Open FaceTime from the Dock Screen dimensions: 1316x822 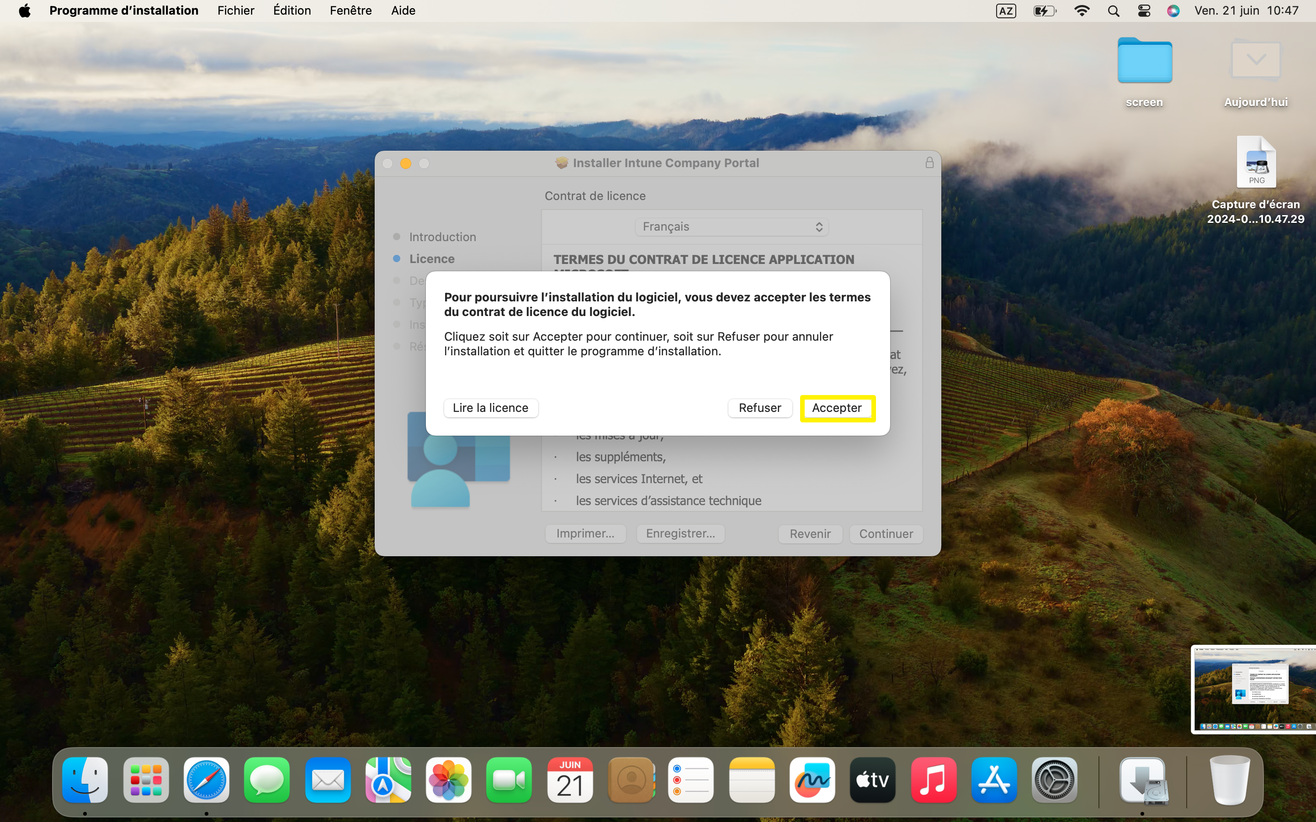(509, 780)
